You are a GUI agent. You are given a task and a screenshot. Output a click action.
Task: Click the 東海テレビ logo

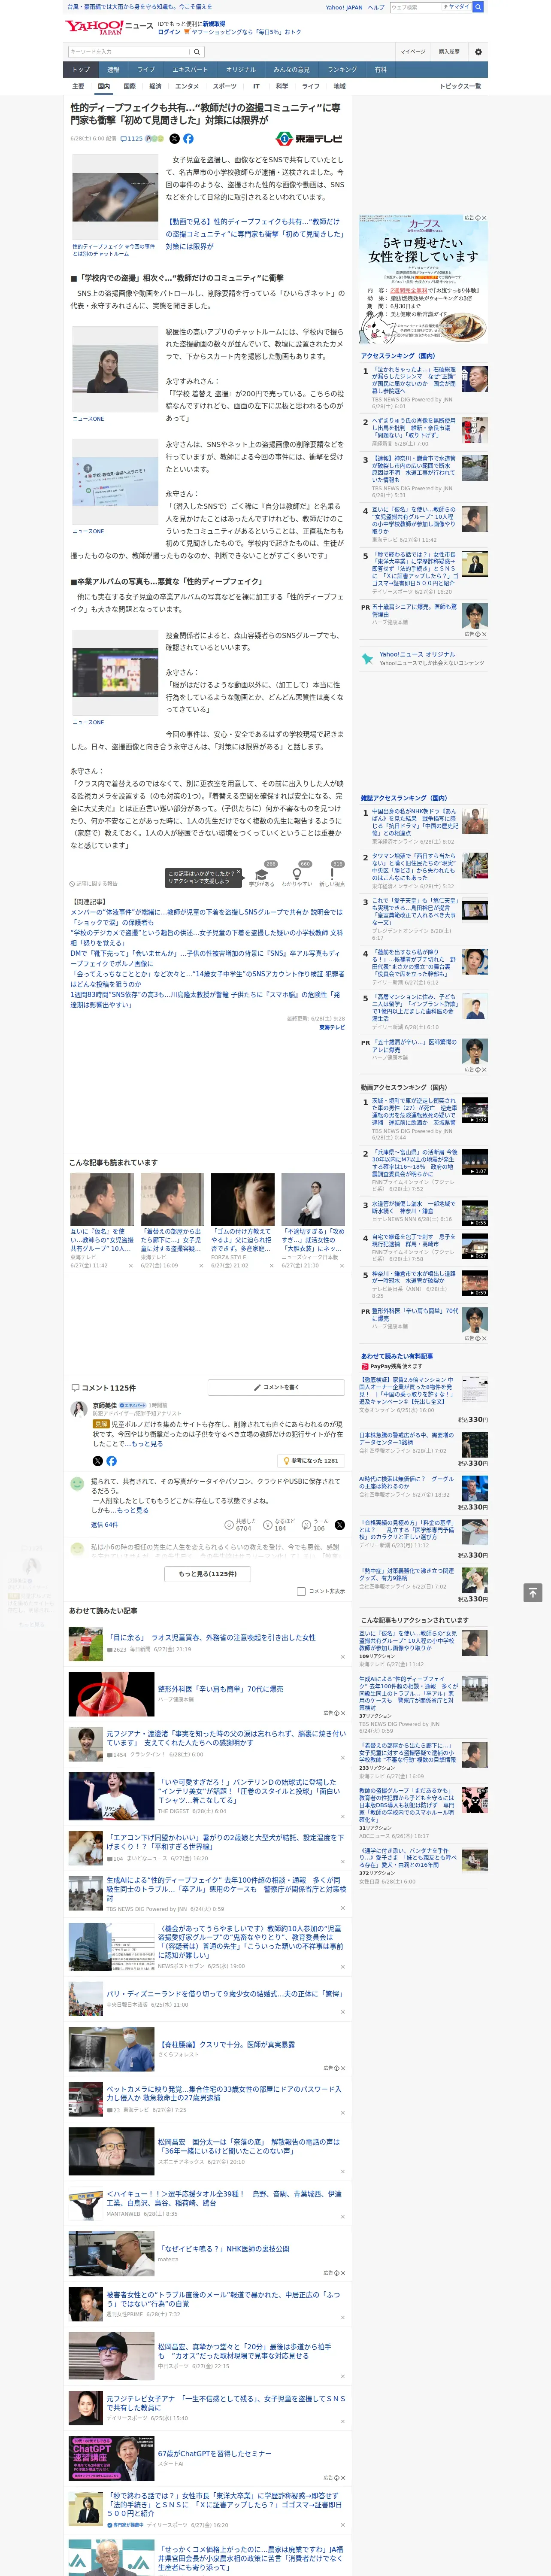click(310, 139)
